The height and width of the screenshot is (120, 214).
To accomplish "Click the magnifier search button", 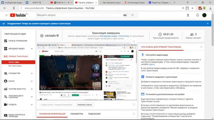I will (132, 15).
